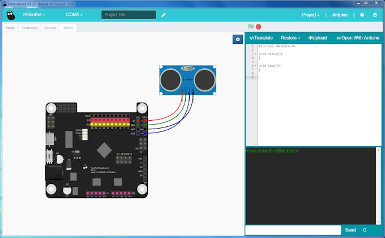Open the KittenBot board dropdown
The height and width of the screenshot is (238, 385).
pyautogui.click(x=34, y=15)
